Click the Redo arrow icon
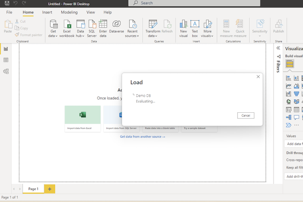The width and height of the screenshot is (303, 202). pos(24,3)
